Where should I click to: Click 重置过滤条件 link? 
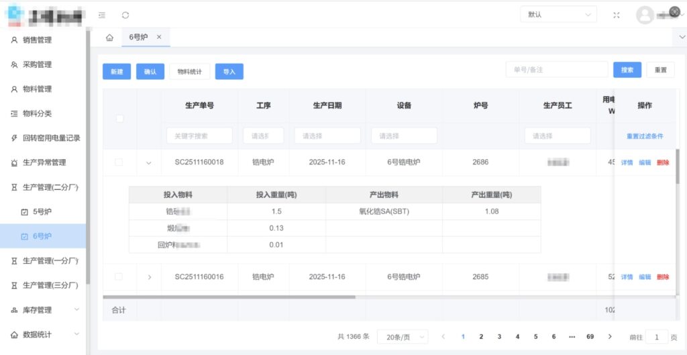pos(644,136)
